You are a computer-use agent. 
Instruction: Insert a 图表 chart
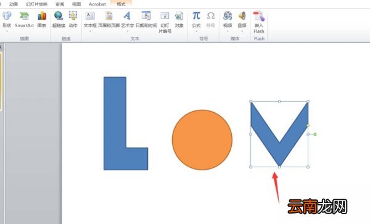coord(42,20)
